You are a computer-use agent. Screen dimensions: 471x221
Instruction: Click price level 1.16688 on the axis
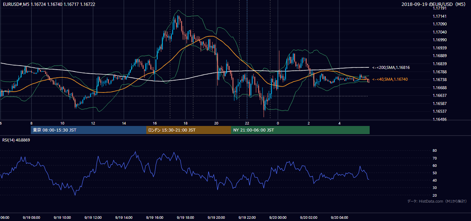tap(440, 88)
